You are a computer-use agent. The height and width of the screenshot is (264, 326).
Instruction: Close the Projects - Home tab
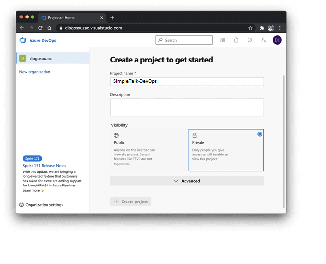tap(101, 18)
